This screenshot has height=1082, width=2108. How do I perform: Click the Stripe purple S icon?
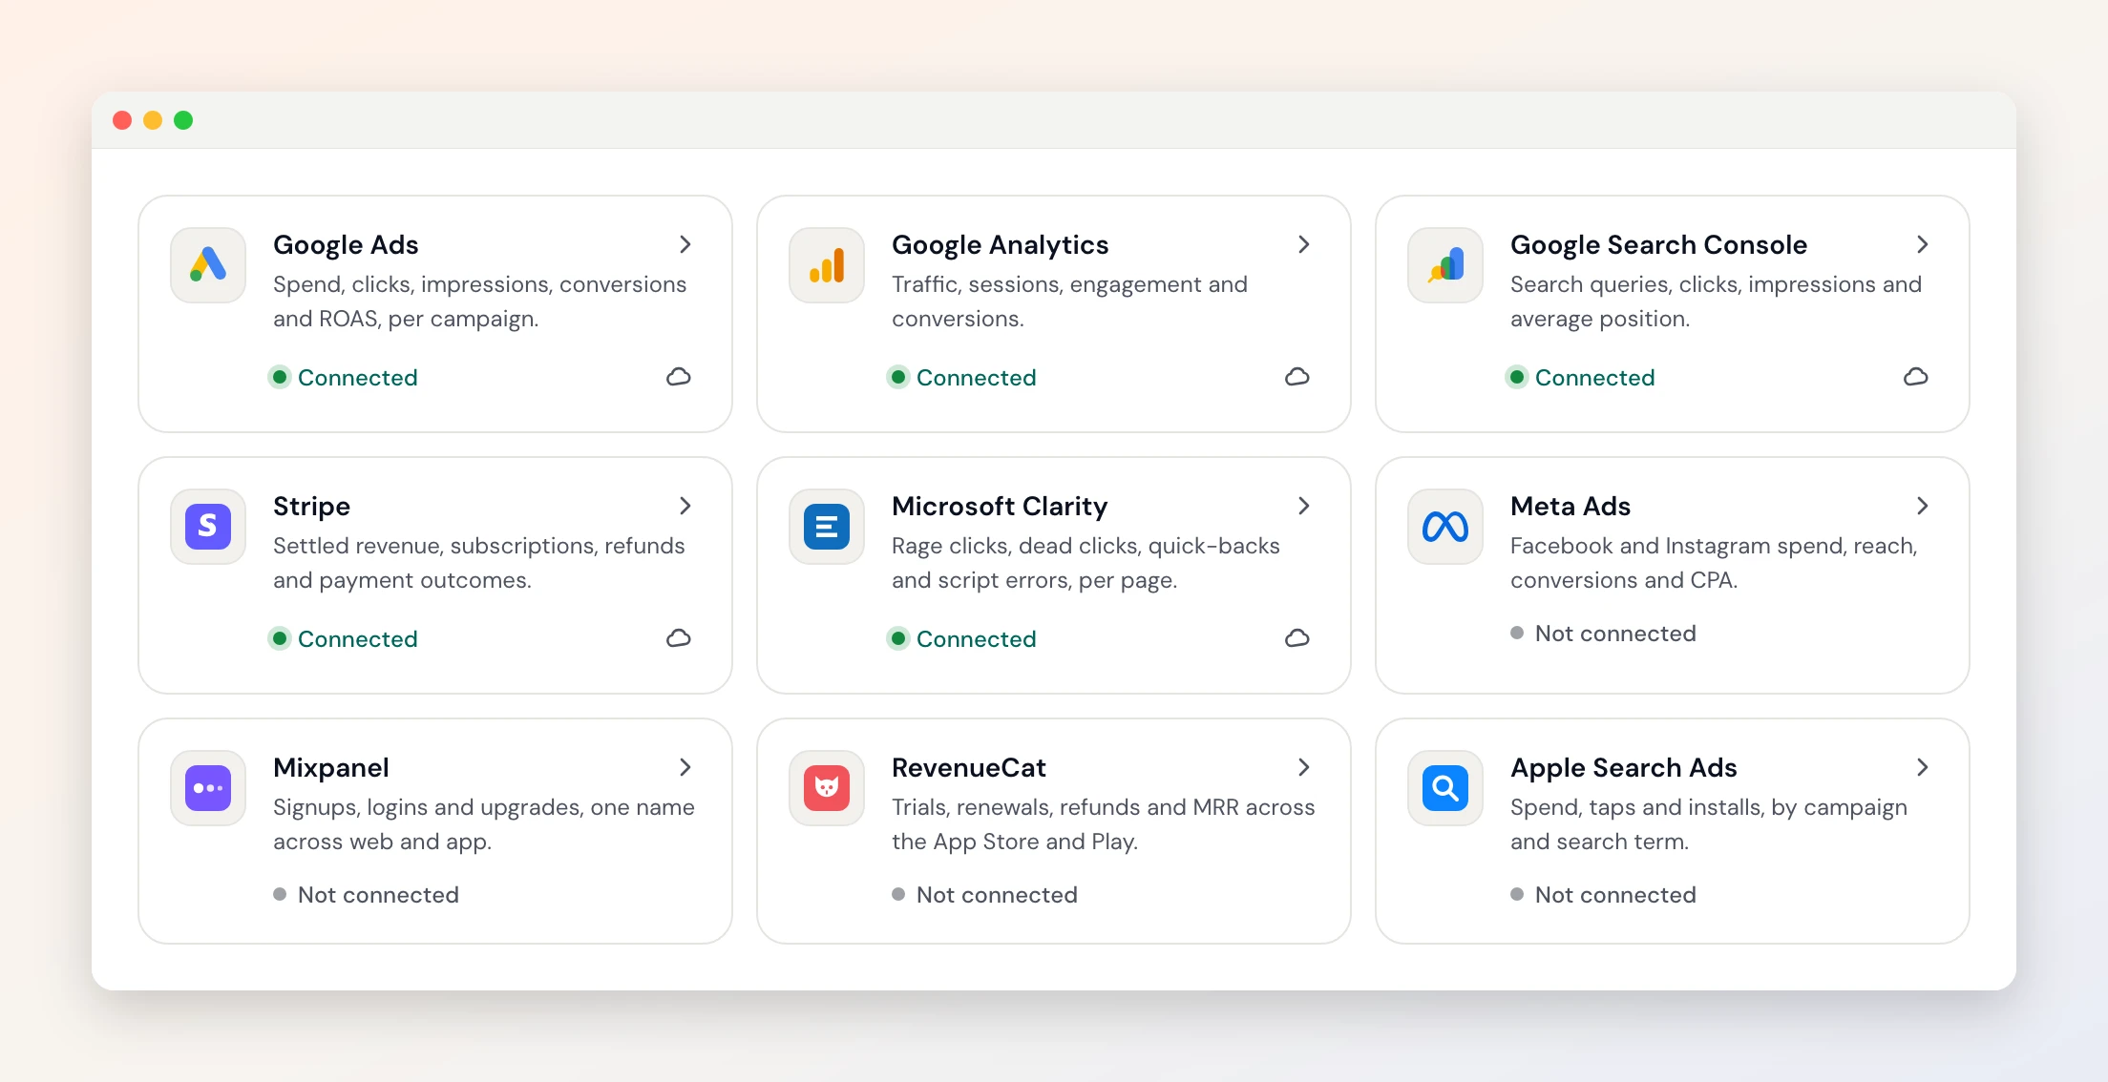[208, 527]
